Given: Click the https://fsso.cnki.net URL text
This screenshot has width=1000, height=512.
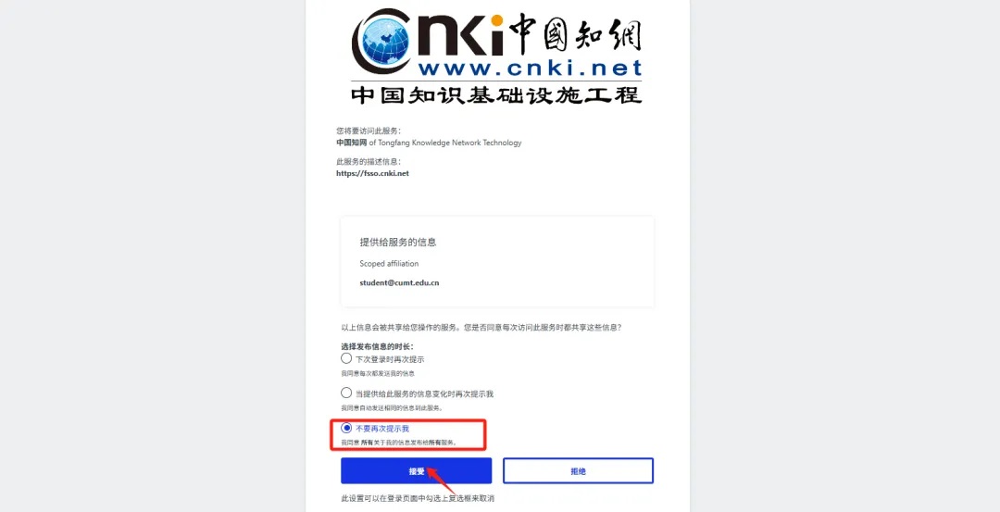Looking at the screenshot, I should click(x=373, y=173).
